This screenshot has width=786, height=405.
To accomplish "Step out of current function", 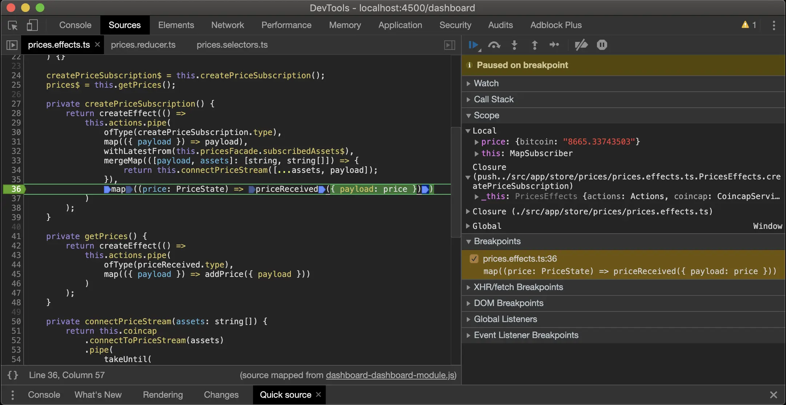I will pos(534,45).
